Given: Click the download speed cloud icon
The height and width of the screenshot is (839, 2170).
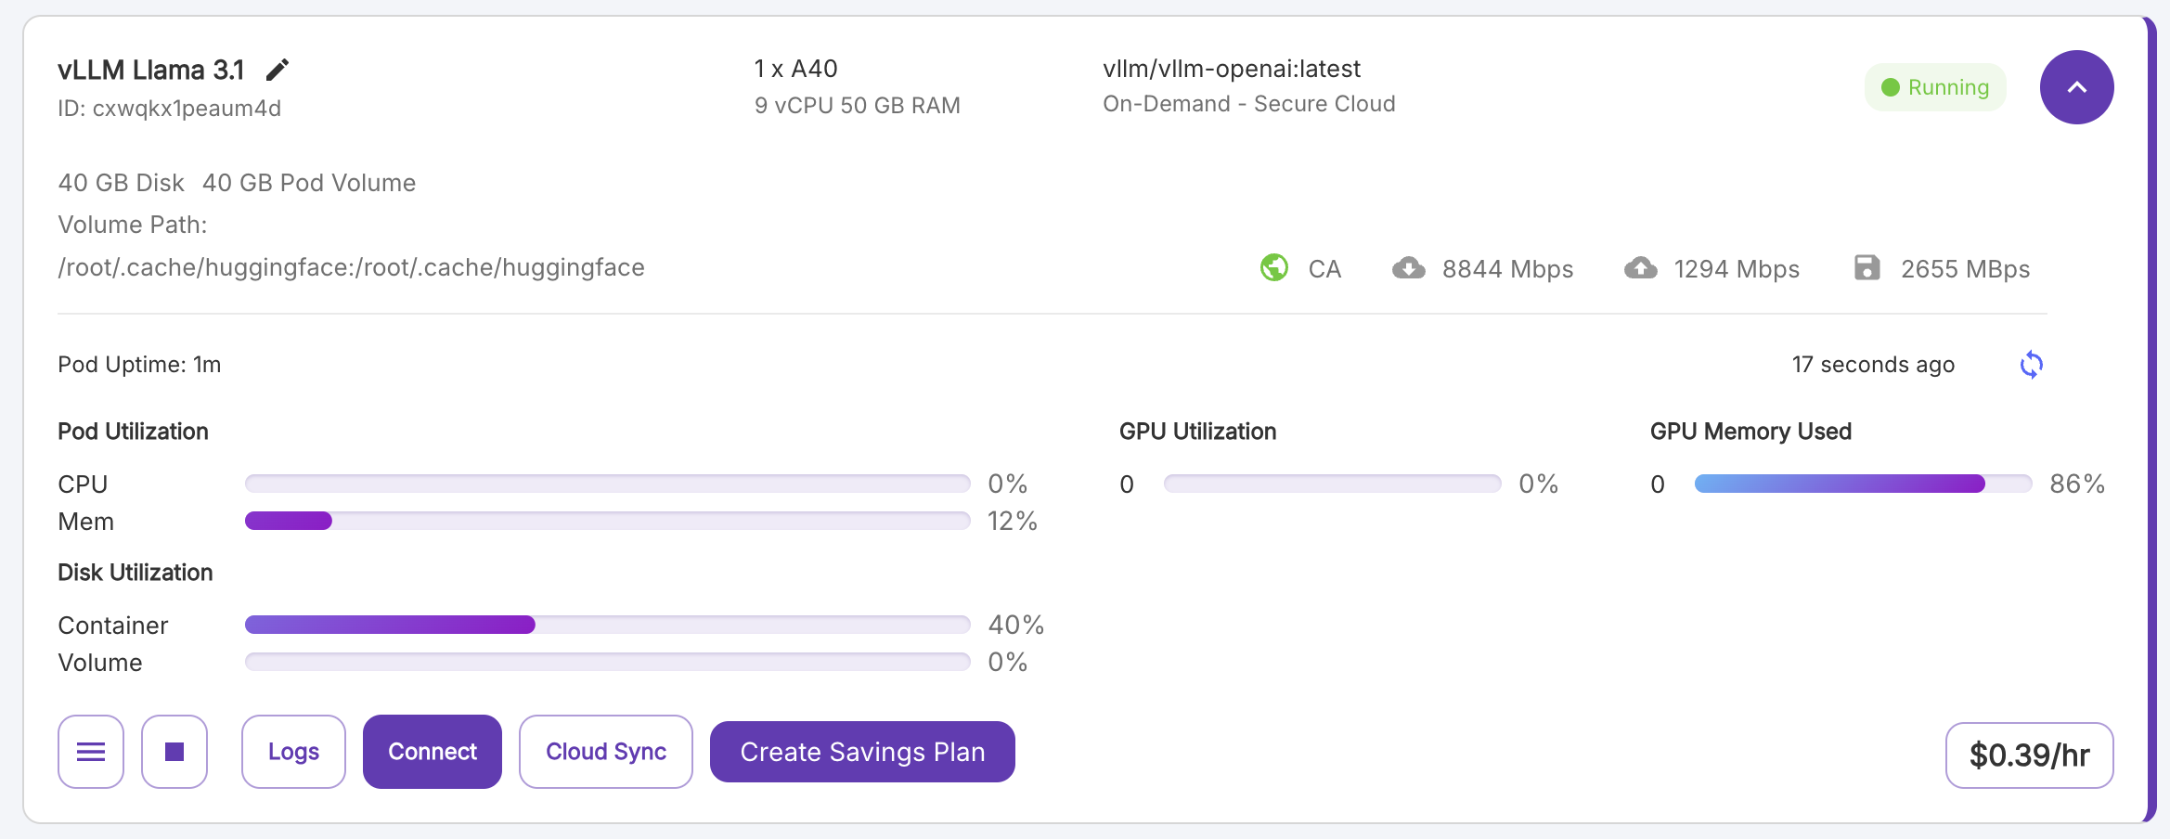Looking at the screenshot, I should 1409,268.
